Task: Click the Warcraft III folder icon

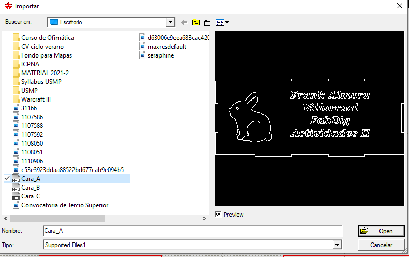Action: click(x=16, y=99)
